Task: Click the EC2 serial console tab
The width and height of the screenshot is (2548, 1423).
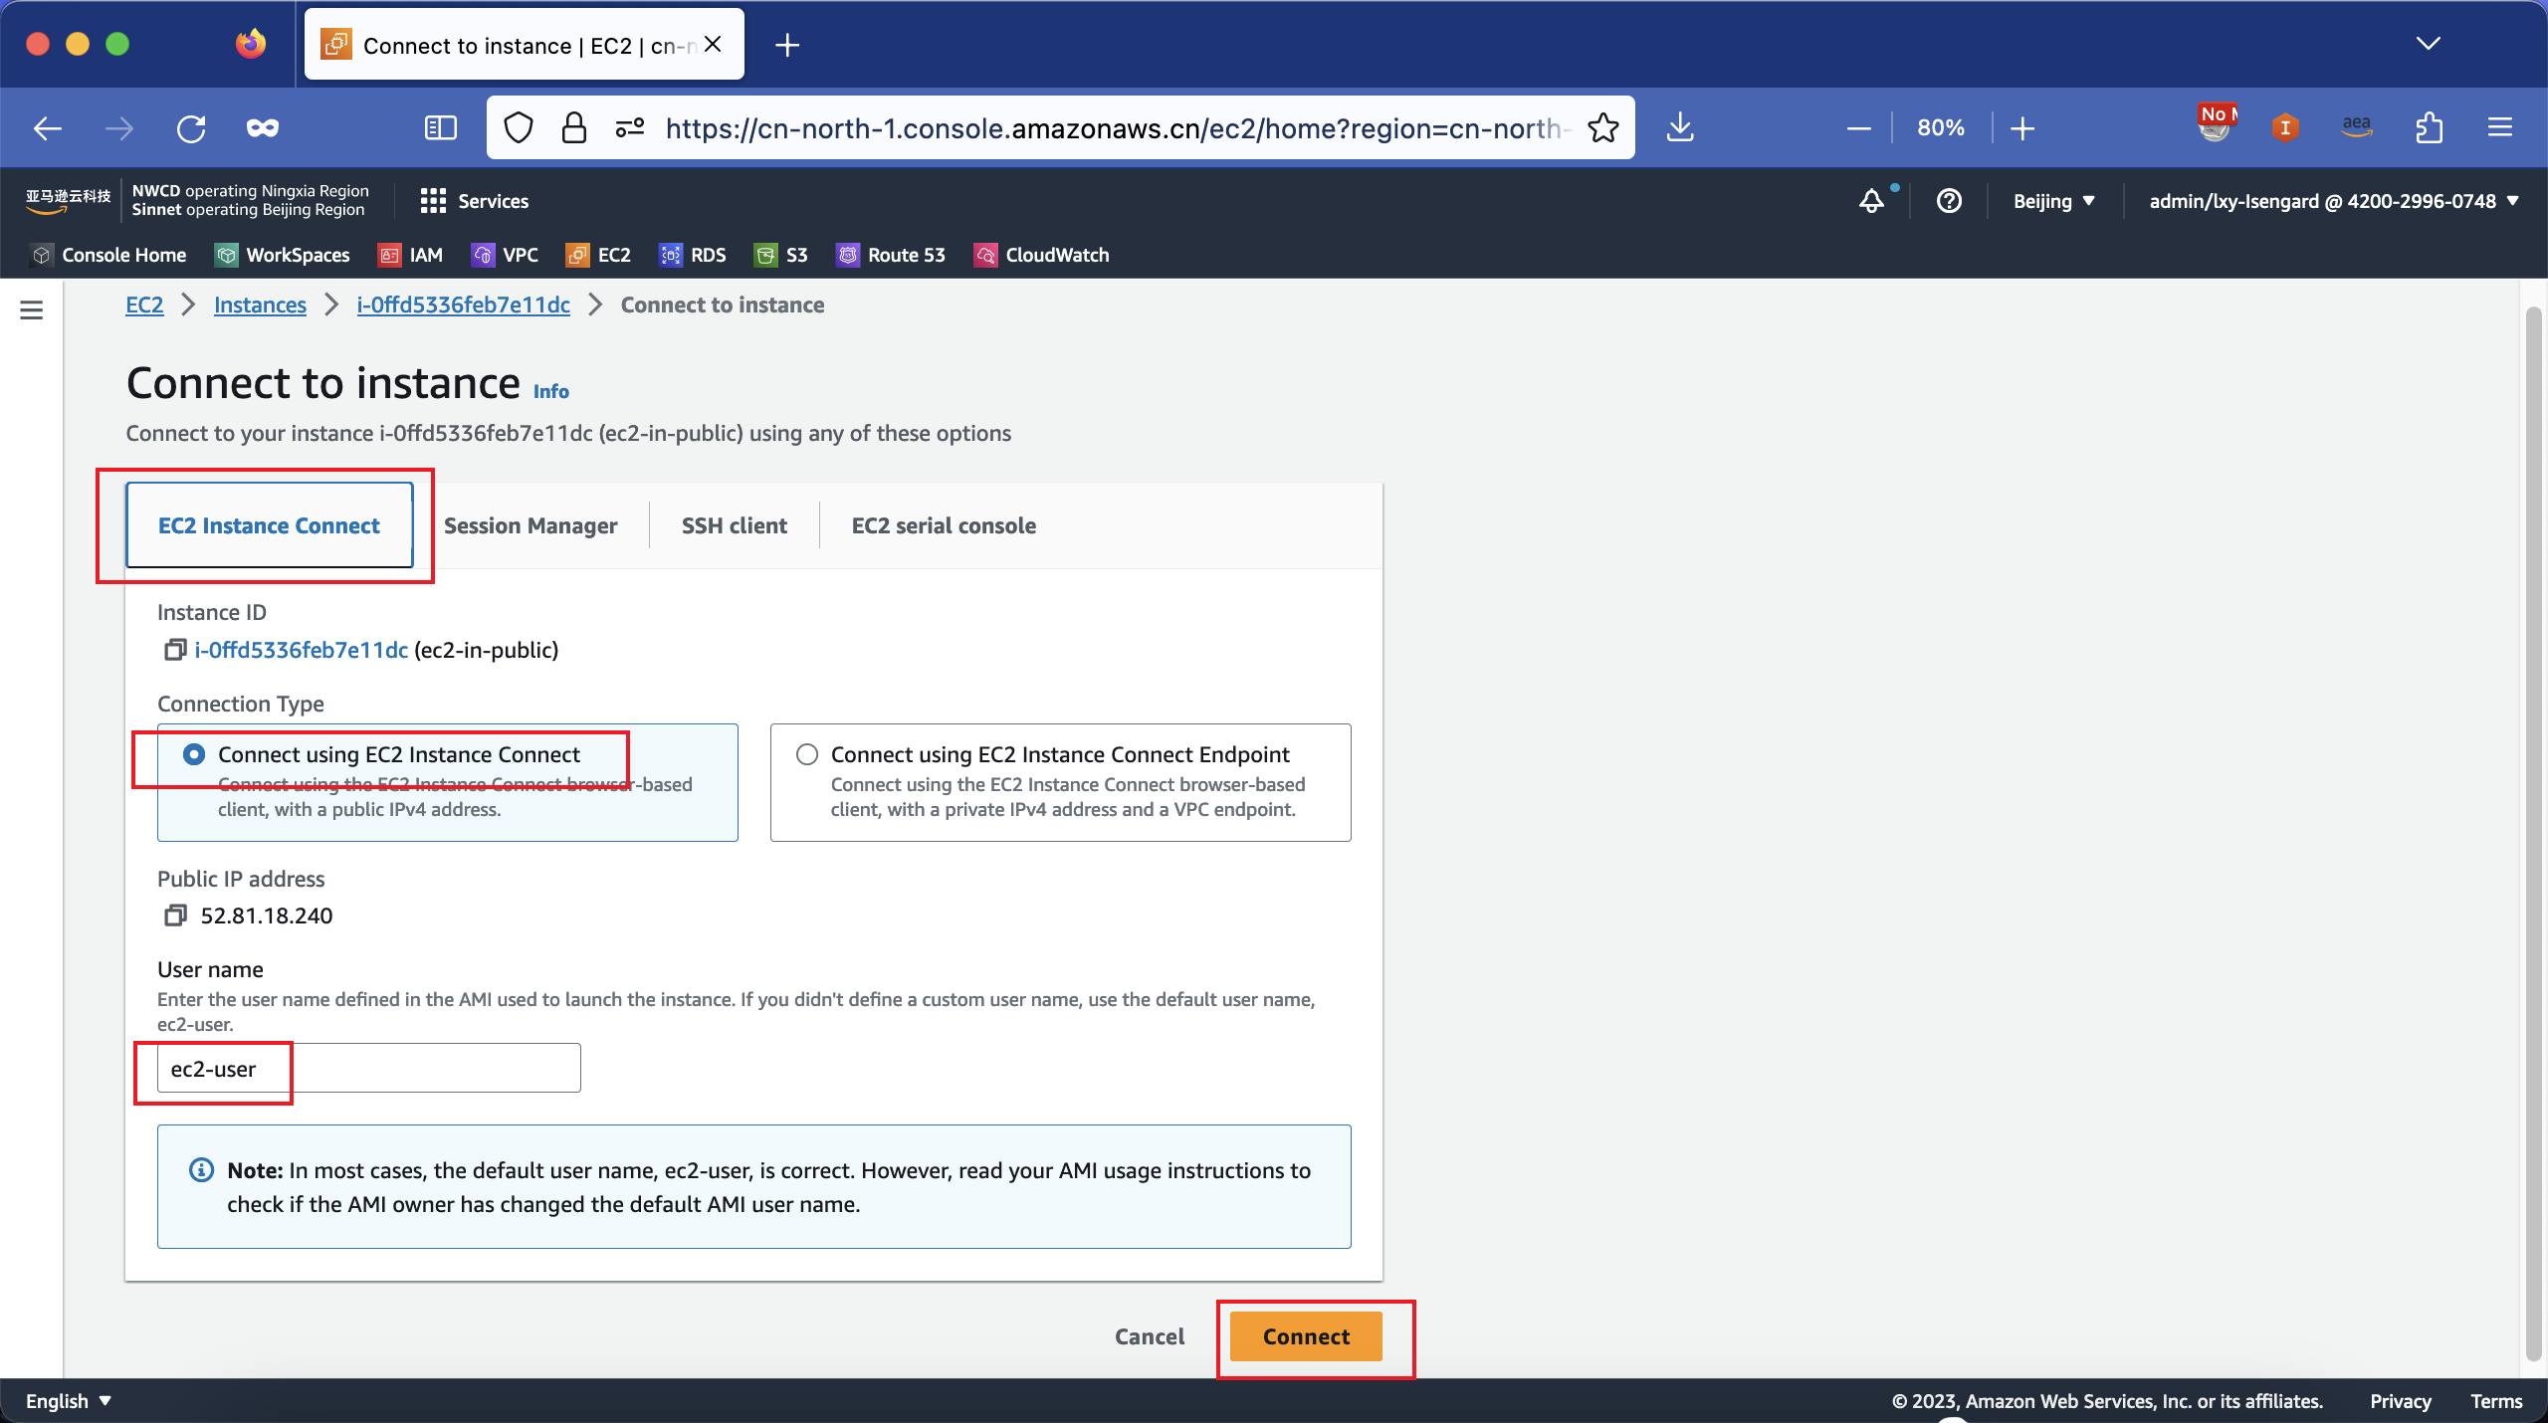Action: click(x=944, y=523)
